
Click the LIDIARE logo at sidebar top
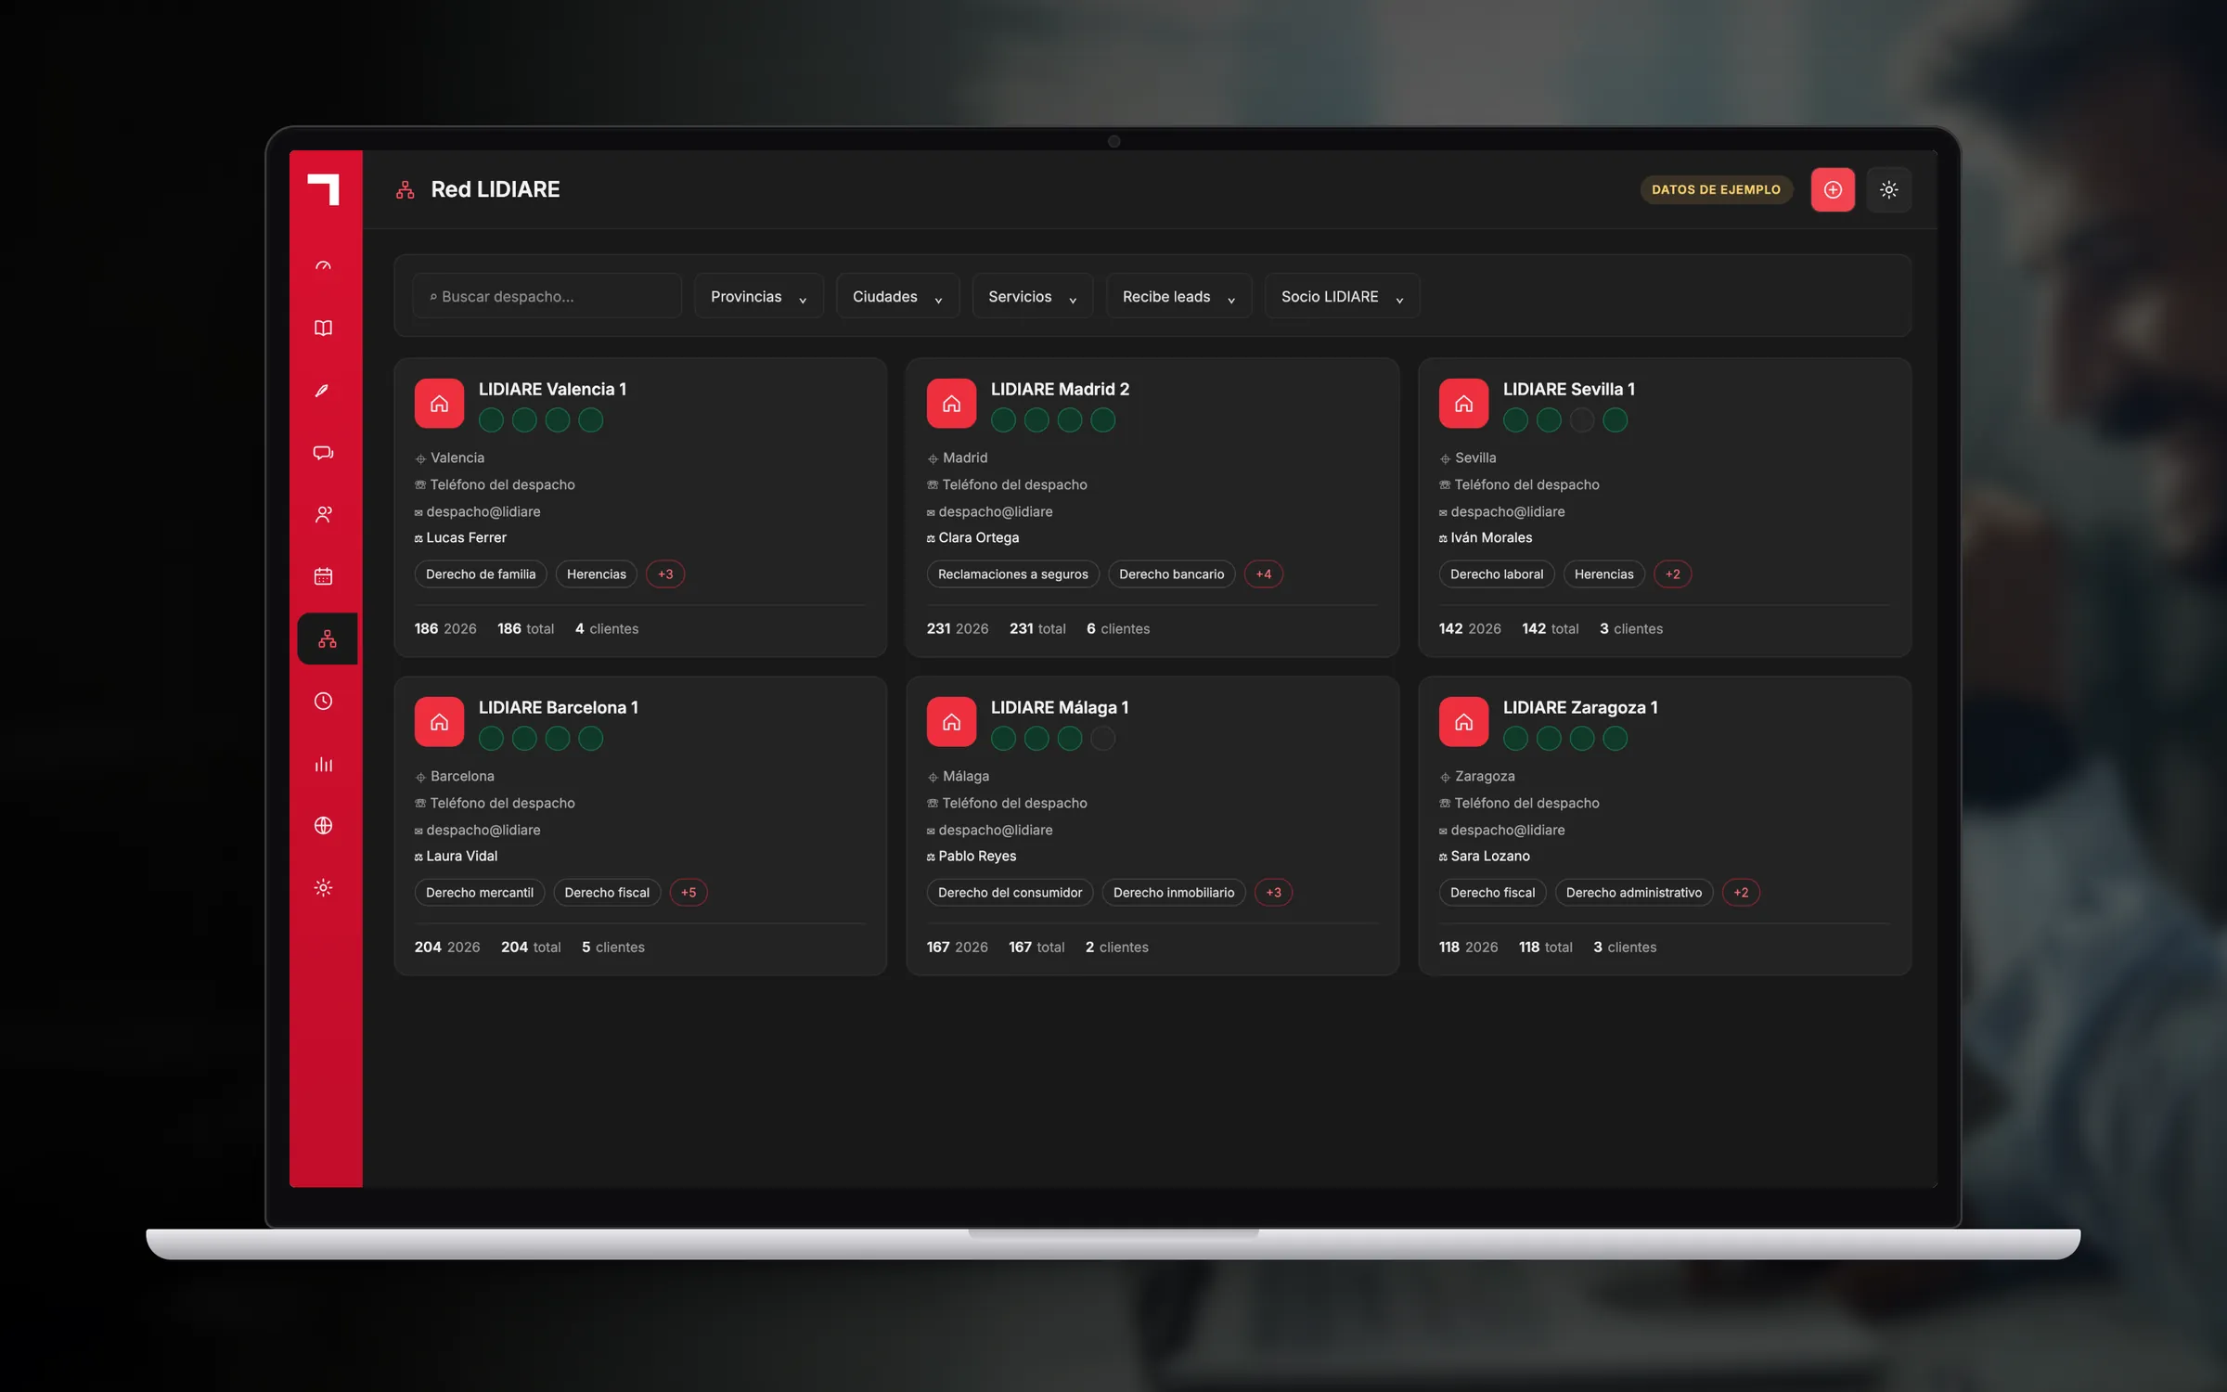(323, 189)
